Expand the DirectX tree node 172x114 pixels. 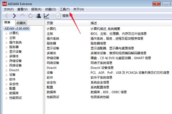[7, 70]
